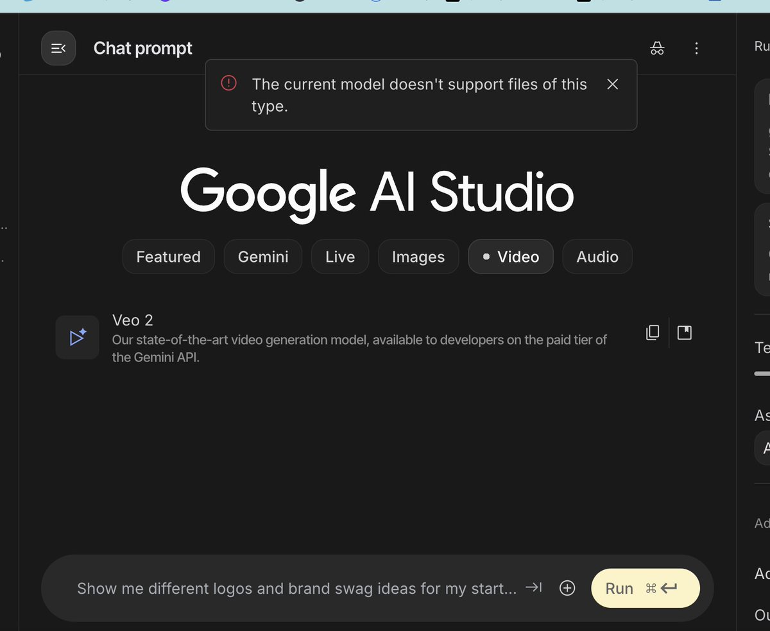The height and width of the screenshot is (631, 770).
Task: Select the Featured category chip
Action: tap(168, 257)
